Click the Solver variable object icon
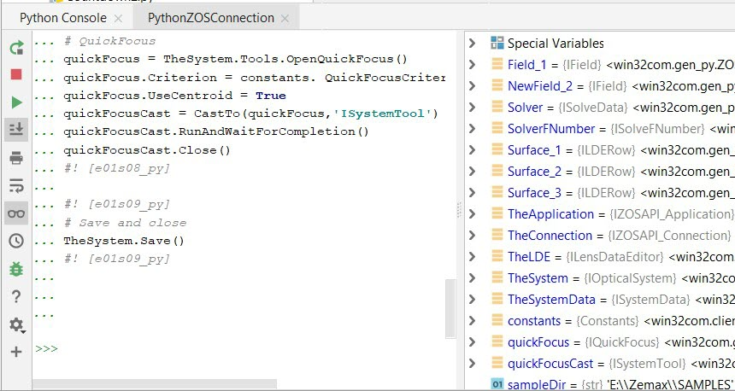This screenshot has width=735, height=391. tap(497, 108)
